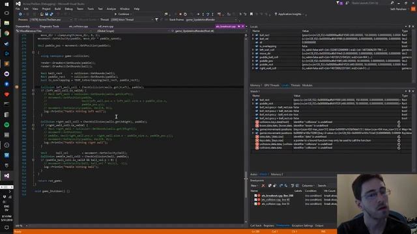Screen dimensions: 417x234
Task: Switch to the Diagnostic Tools tab
Action: (50, 27)
